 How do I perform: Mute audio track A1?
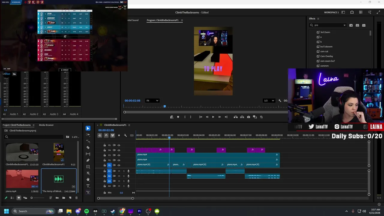point(119,171)
